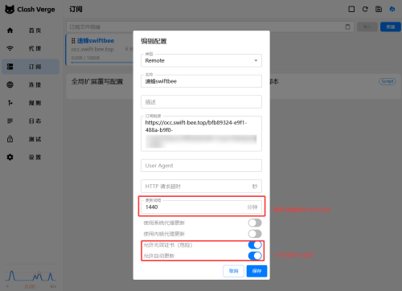Image resolution: width=402 pixels, height=291 pixels.
Task: Toggle 使用内核代理更新 switch
Action: coord(255,234)
